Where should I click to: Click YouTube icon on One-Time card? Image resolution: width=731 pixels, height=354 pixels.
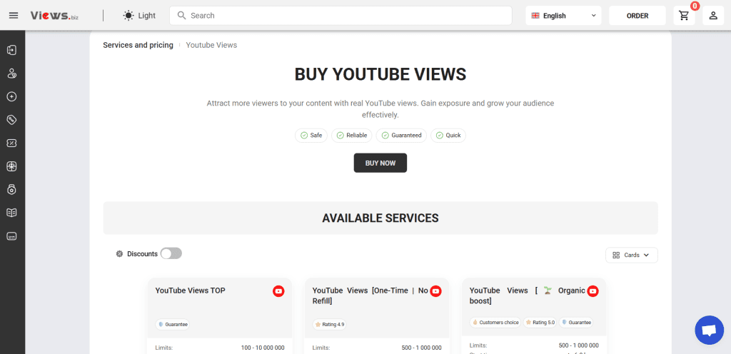click(x=435, y=291)
